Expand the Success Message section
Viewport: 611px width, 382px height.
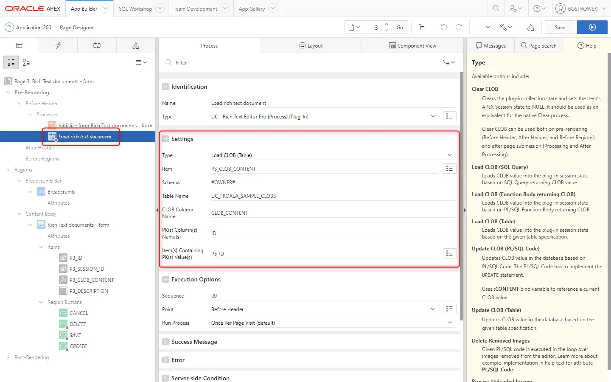click(x=165, y=342)
